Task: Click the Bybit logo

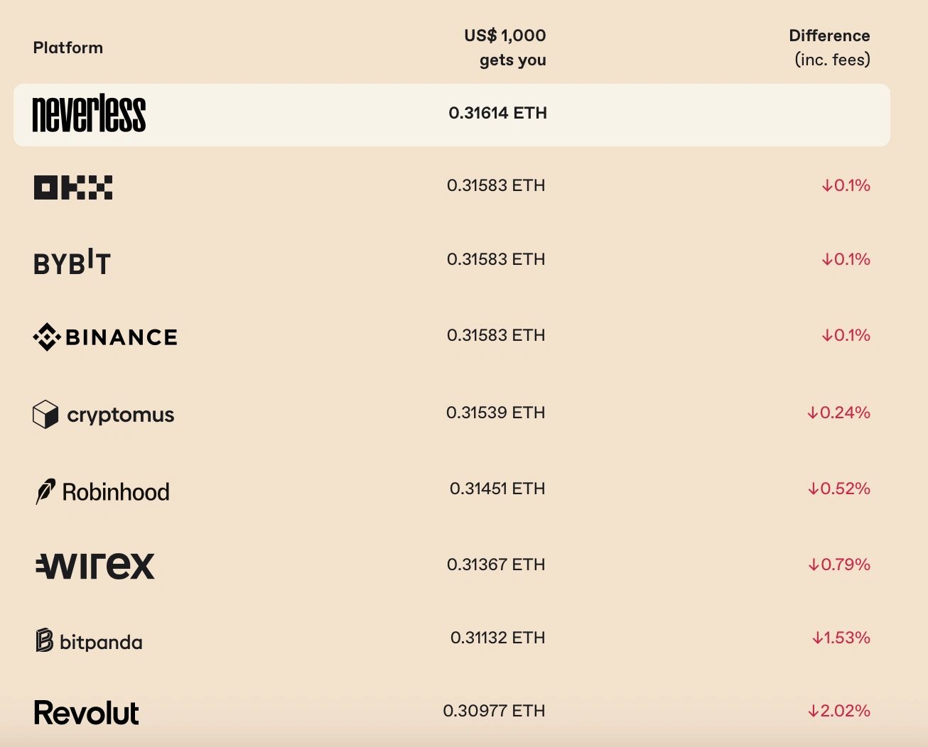Action: [x=72, y=262]
